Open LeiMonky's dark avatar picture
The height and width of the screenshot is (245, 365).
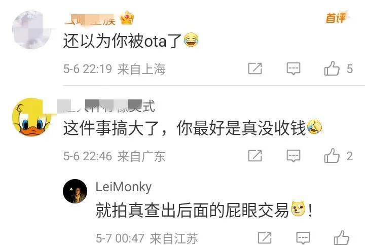point(75,191)
